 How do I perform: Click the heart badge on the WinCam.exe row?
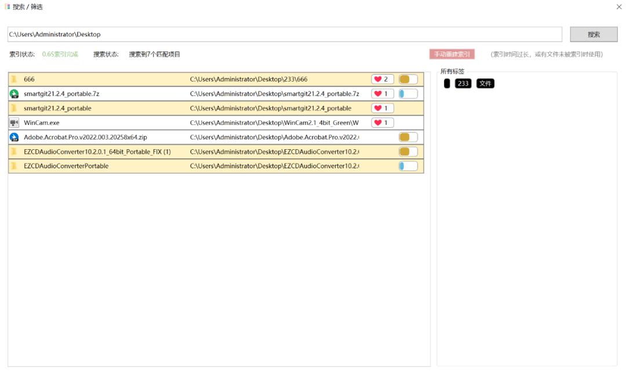click(x=382, y=123)
